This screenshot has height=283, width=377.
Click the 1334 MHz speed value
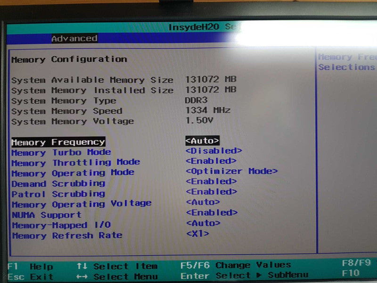(x=208, y=110)
